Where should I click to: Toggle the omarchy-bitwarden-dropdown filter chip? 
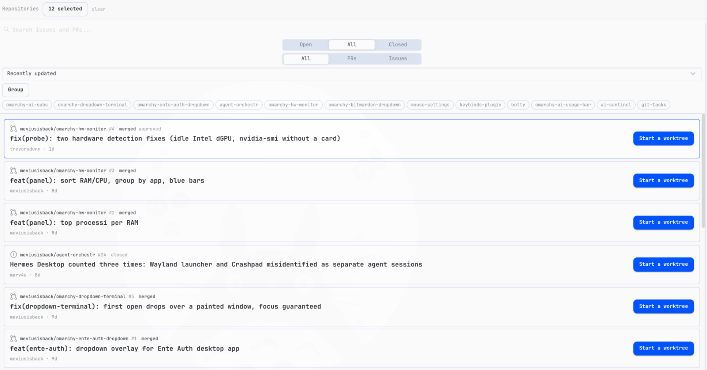(x=364, y=105)
